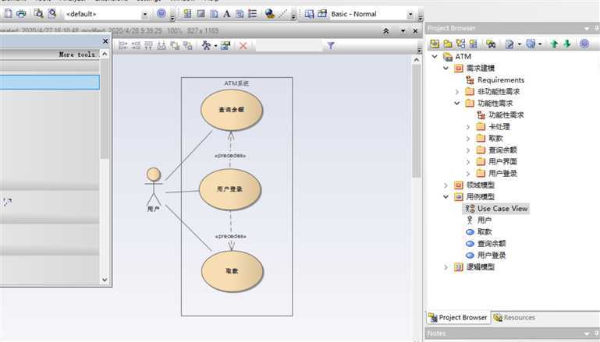
Task: Click the toolbox scroll down arrow
Action: 105,280
